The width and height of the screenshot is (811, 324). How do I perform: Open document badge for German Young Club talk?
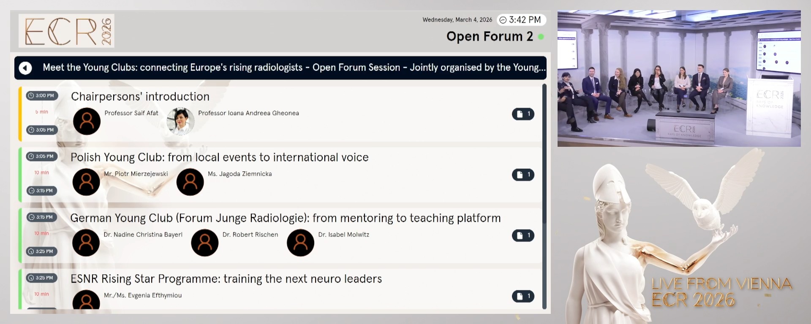coord(523,235)
